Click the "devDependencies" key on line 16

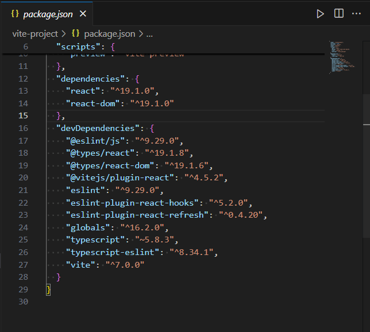click(98, 128)
